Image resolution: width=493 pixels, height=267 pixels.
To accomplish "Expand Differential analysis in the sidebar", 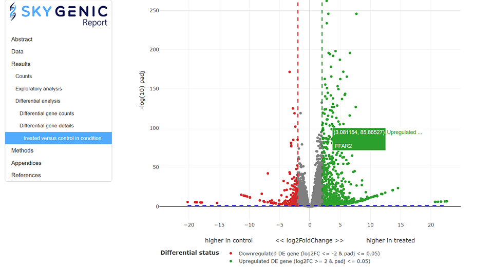I will 38,101.
